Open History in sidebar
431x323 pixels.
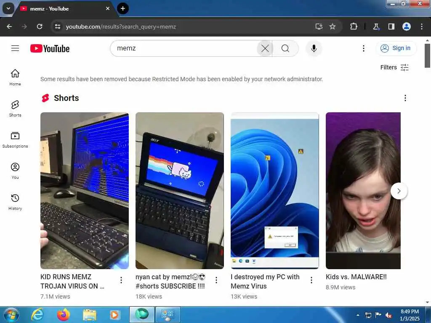tap(15, 202)
